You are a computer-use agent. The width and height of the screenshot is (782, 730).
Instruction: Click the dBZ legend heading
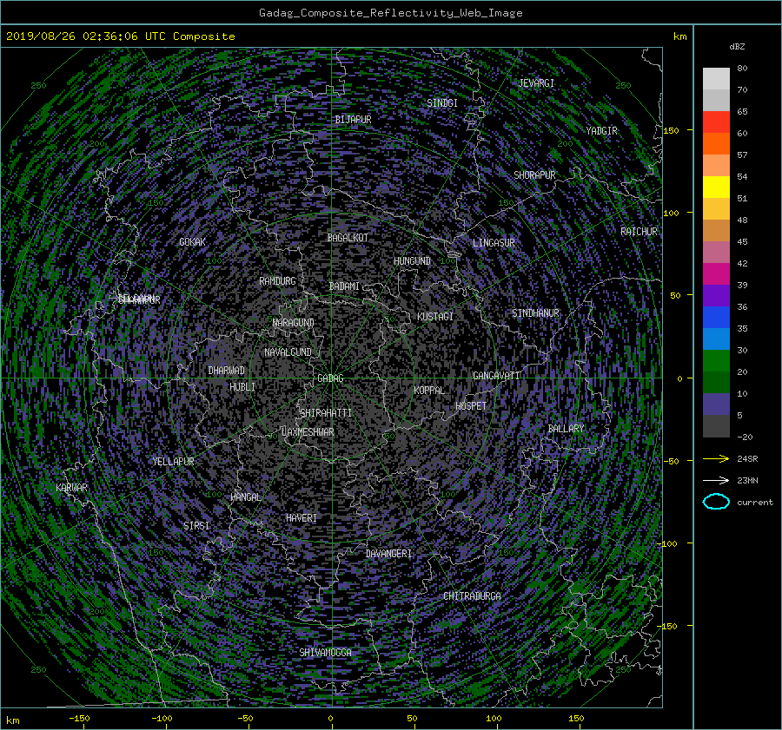737,46
